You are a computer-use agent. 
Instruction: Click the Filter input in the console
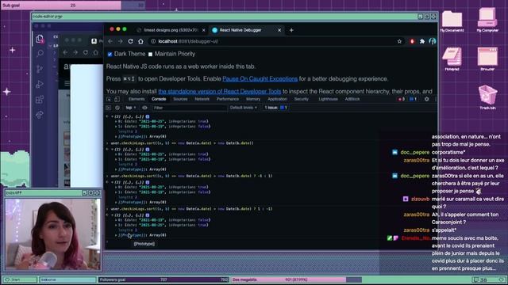[190, 108]
